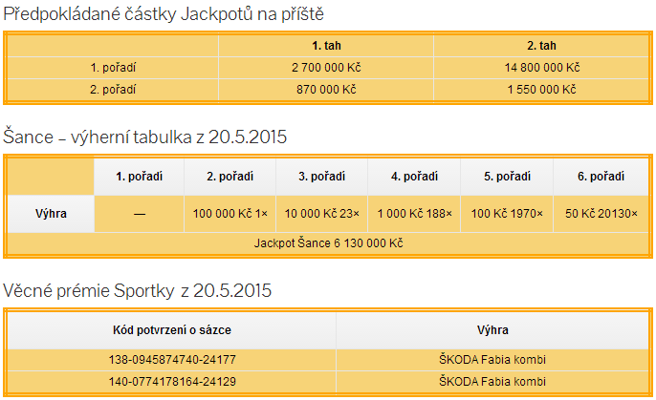The height and width of the screenshot is (400, 656).
Task: Select the 10 000 Kč 23× cell
Action: click(321, 214)
